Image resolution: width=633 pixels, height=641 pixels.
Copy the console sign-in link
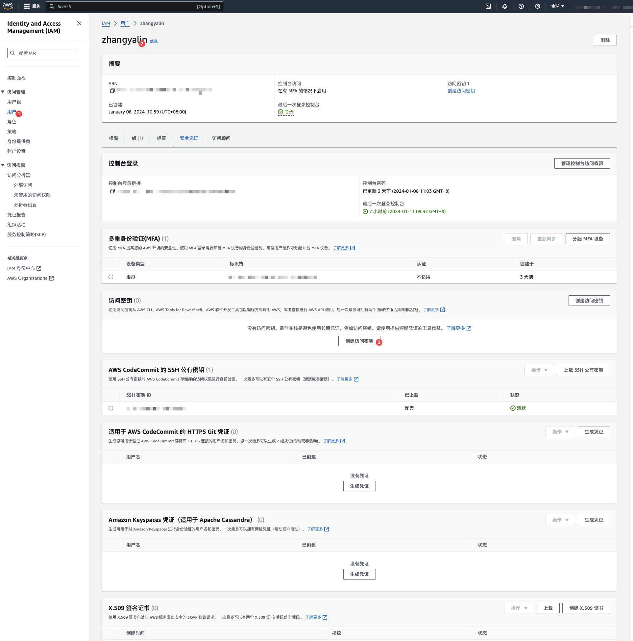pos(112,191)
